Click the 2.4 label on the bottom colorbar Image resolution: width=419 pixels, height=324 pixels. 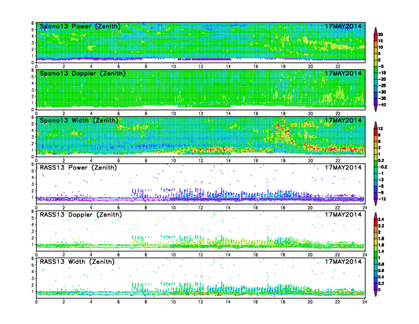pos(381,219)
